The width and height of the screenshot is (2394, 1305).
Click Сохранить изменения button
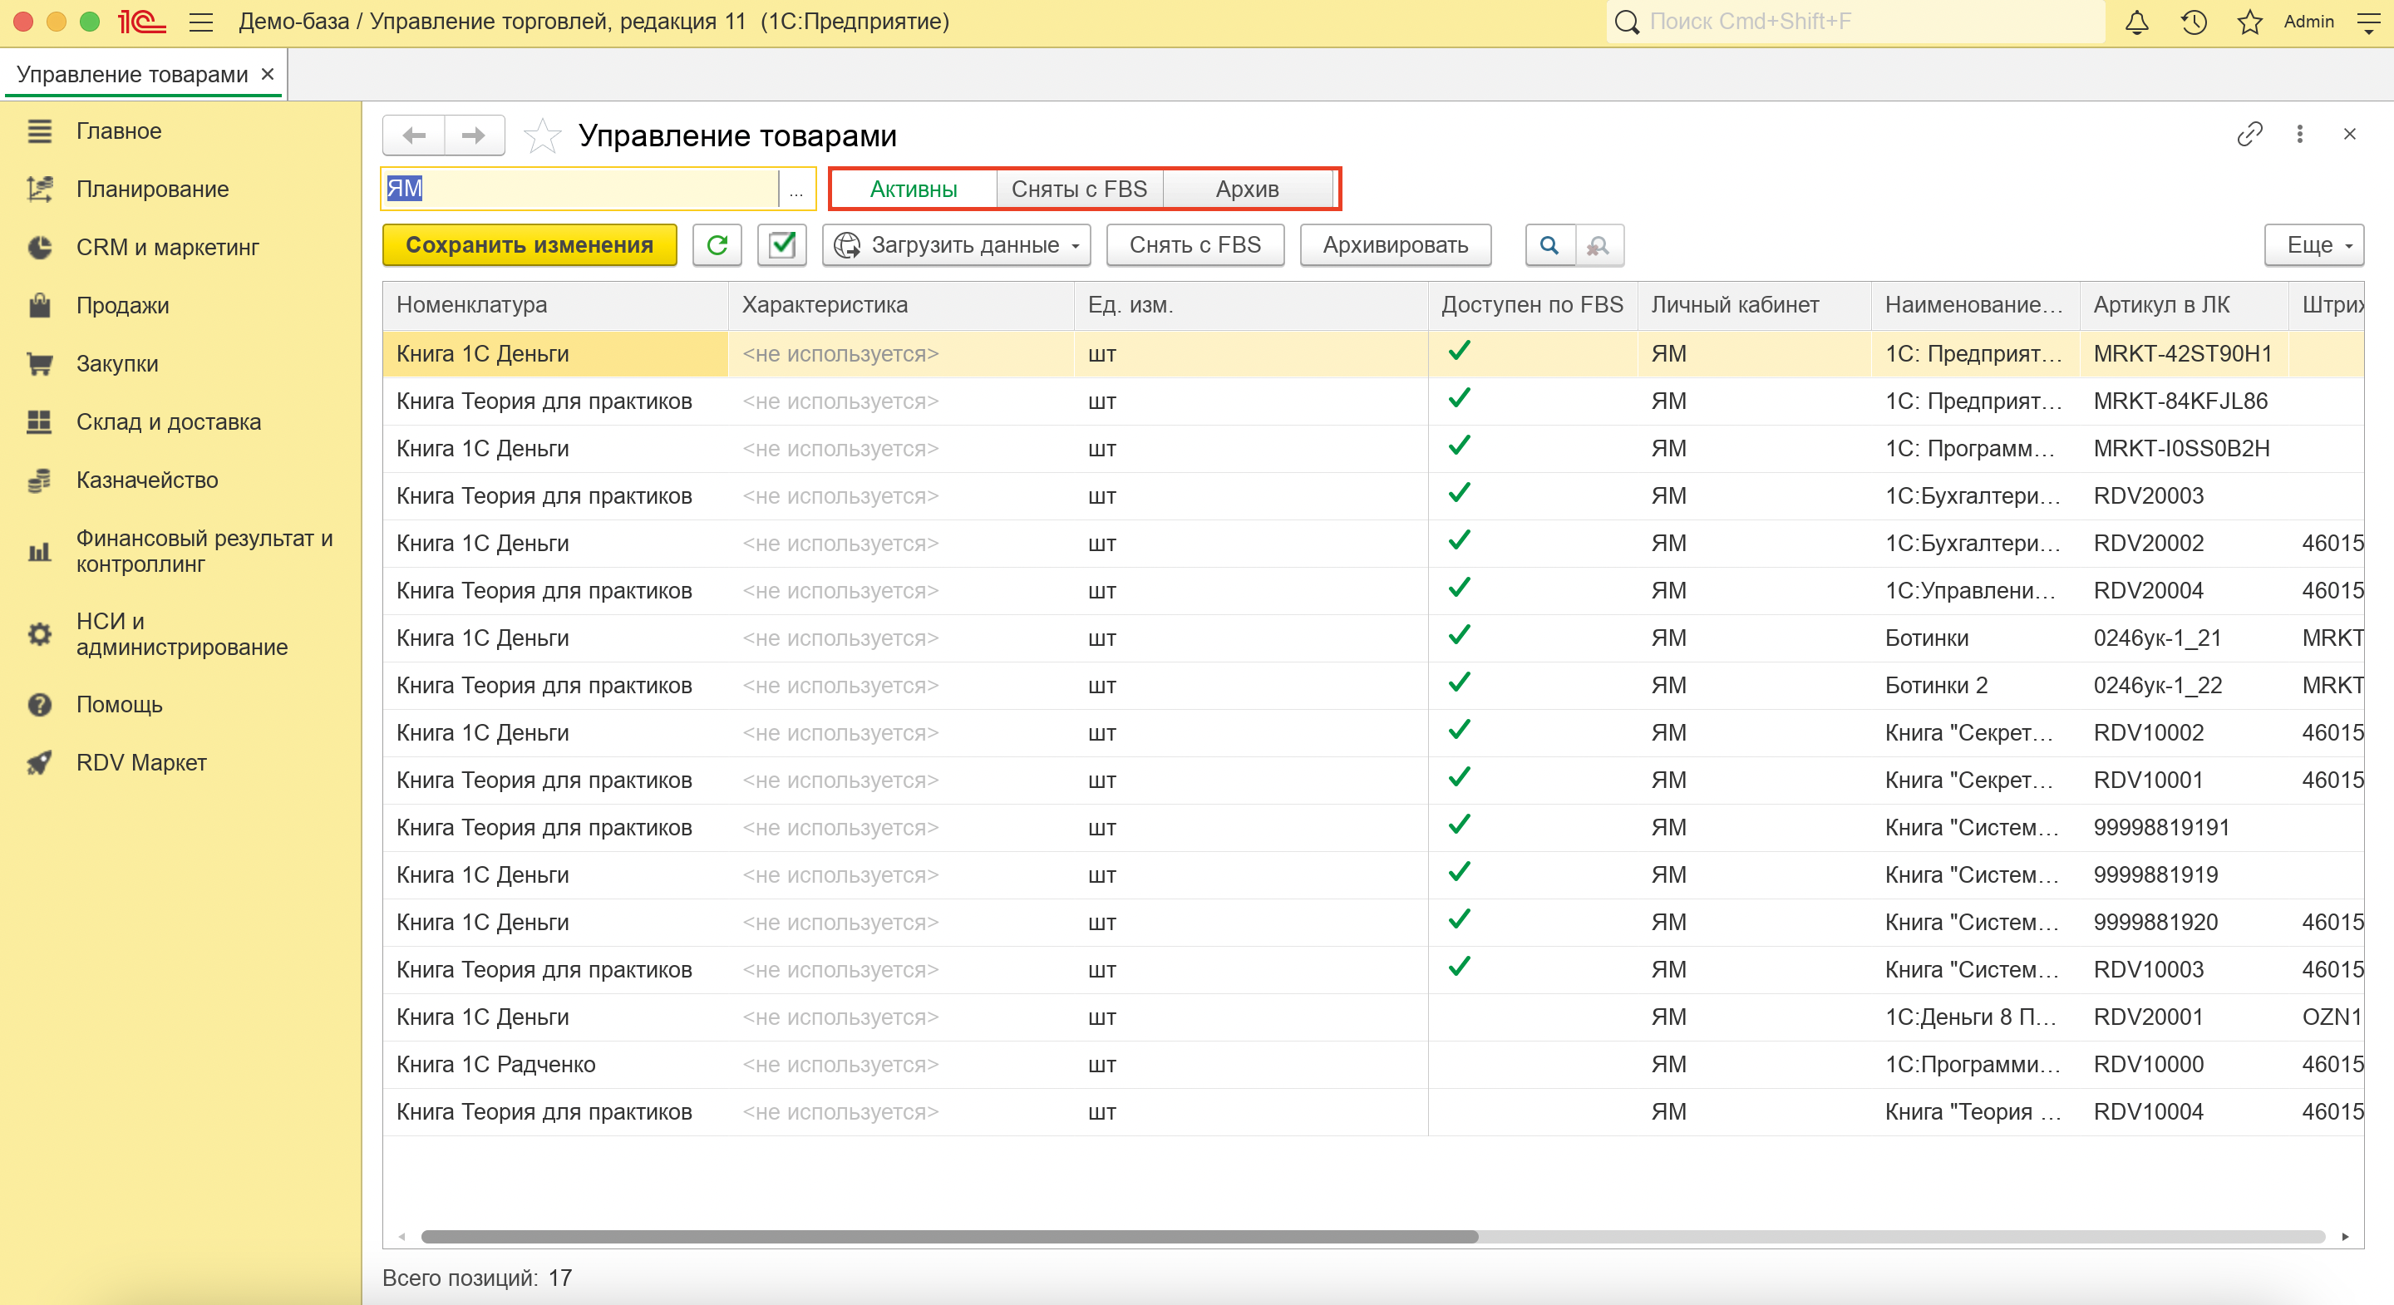click(529, 244)
